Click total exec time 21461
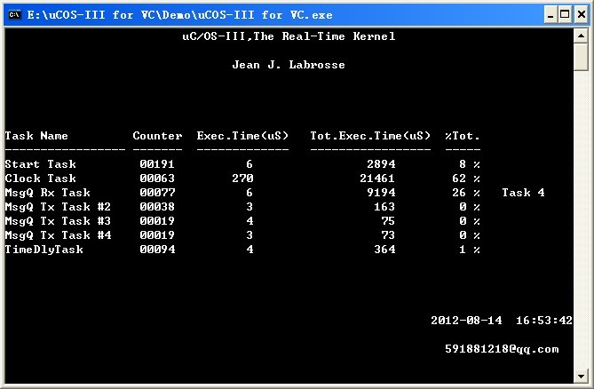The width and height of the screenshot is (594, 389). [x=377, y=179]
